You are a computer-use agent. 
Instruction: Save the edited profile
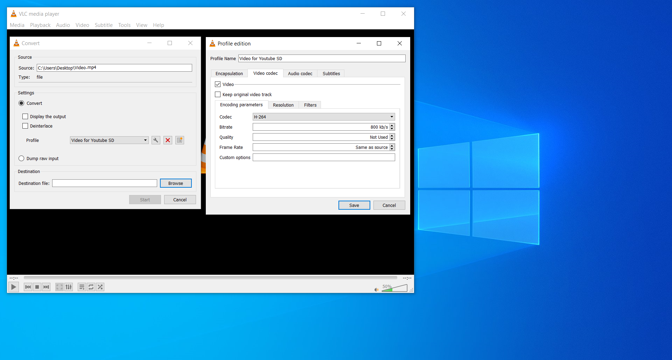click(x=354, y=205)
